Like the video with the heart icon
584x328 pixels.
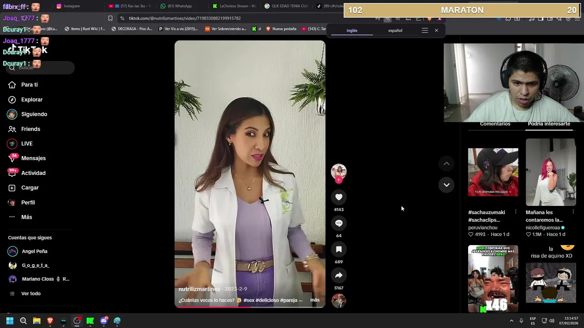point(339,197)
